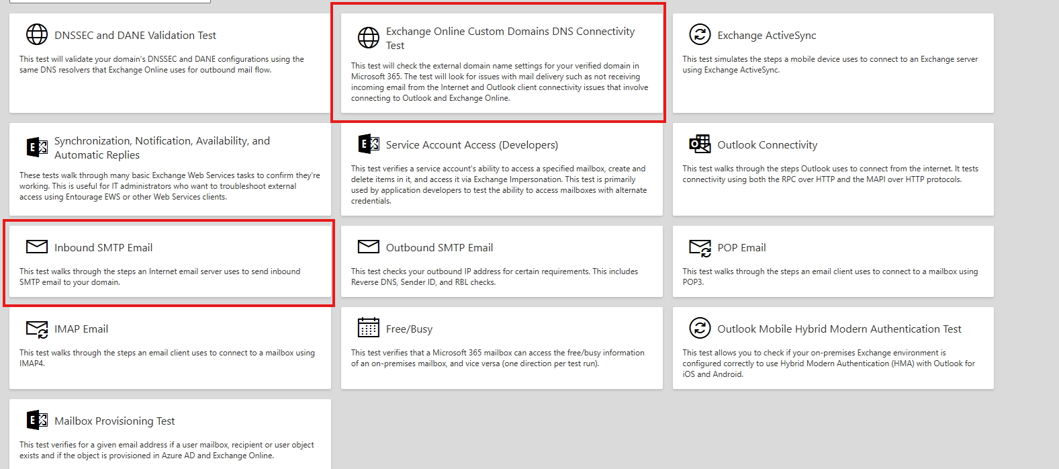Screen dimensions: 1059x469
Task: Click the description "Internet email server uses to send inbound SMTP"
Action: click(160, 277)
